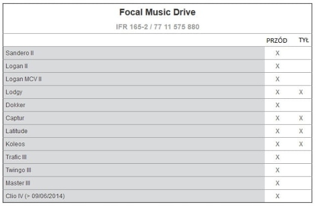The height and width of the screenshot is (206, 316).
Task: Select the Latitude row label
Action: [17, 131]
